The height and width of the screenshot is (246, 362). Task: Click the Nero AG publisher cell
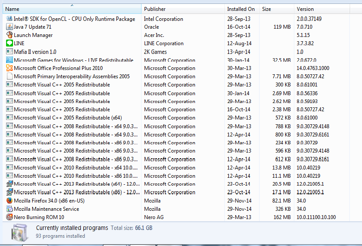154,217
